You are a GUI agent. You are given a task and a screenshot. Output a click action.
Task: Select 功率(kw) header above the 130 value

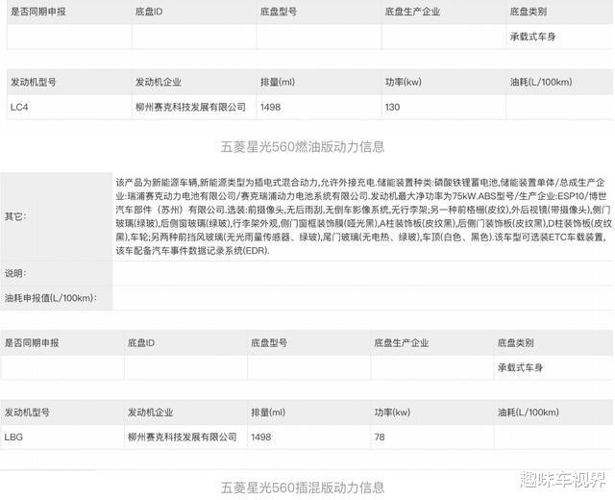[404, 82]
